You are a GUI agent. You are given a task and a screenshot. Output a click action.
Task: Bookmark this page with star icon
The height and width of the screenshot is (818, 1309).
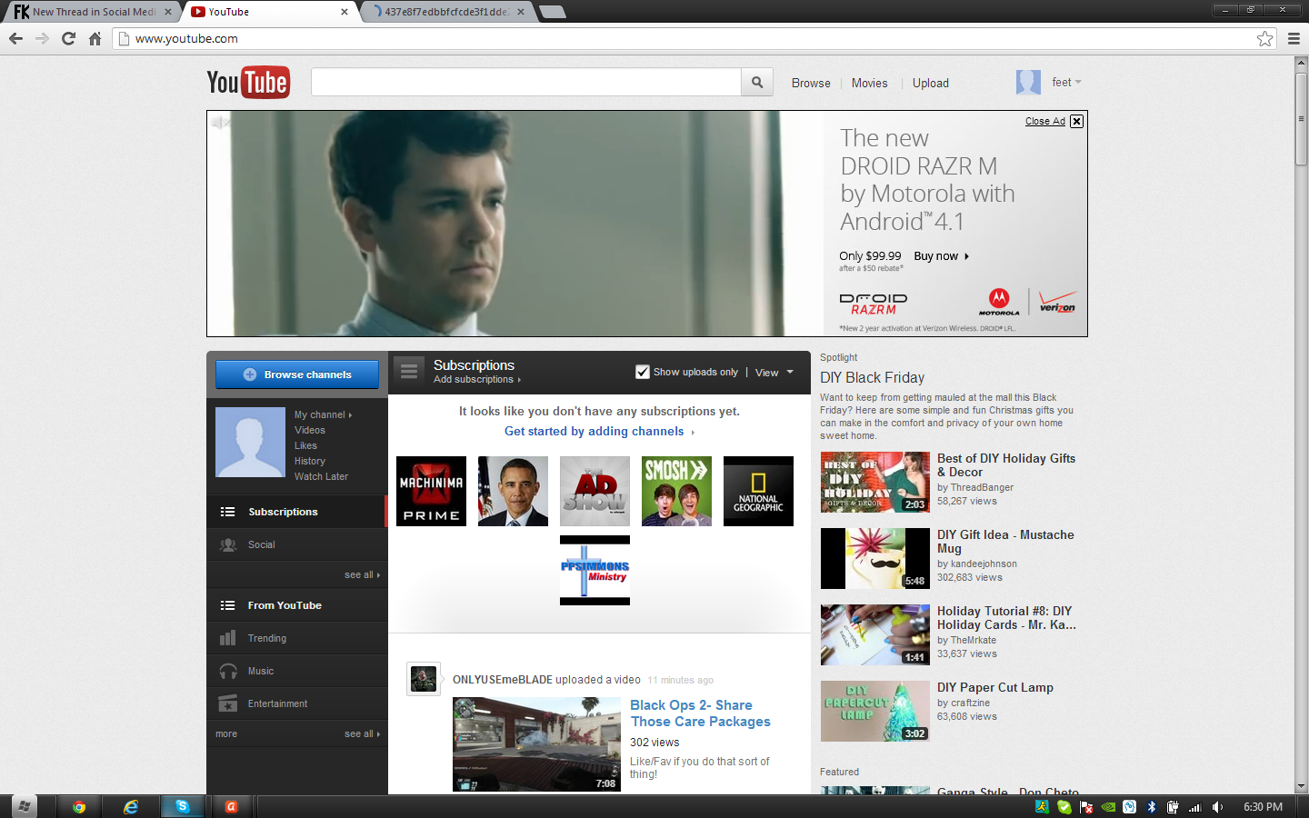coord(1264,38)
